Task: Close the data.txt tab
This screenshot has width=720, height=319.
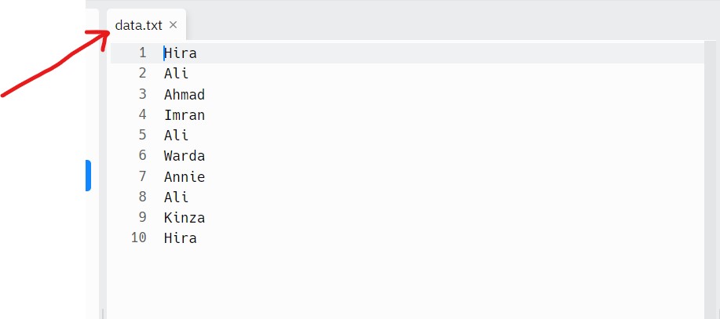Action: [174, 25]
